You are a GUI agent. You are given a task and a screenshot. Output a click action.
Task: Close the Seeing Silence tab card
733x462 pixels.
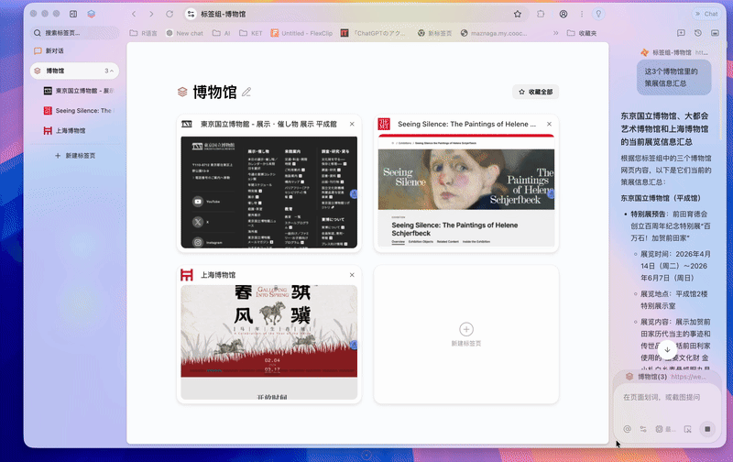pyautogui.click(x=549, y=124)
